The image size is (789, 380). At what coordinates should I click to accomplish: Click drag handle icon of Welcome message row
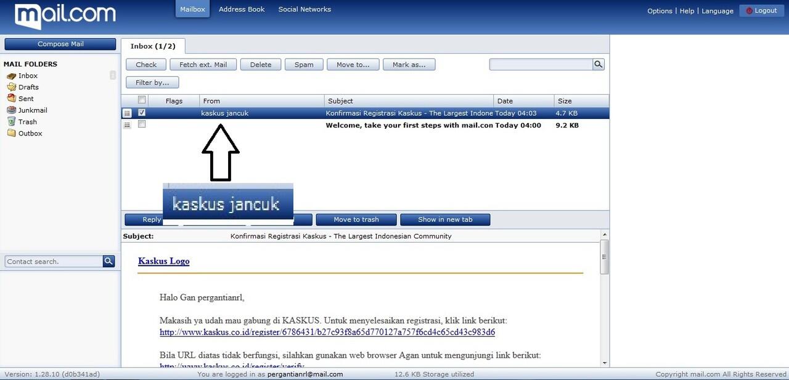(x=127, y=125)
